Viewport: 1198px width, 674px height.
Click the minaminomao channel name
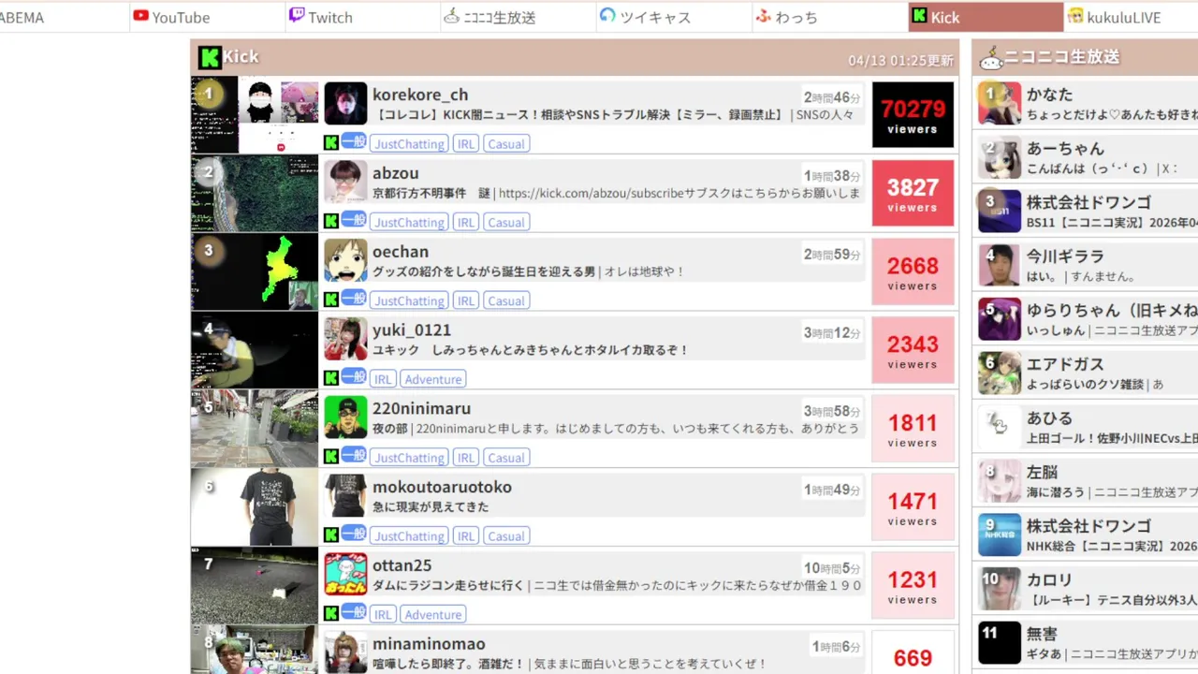pos(429,644)
